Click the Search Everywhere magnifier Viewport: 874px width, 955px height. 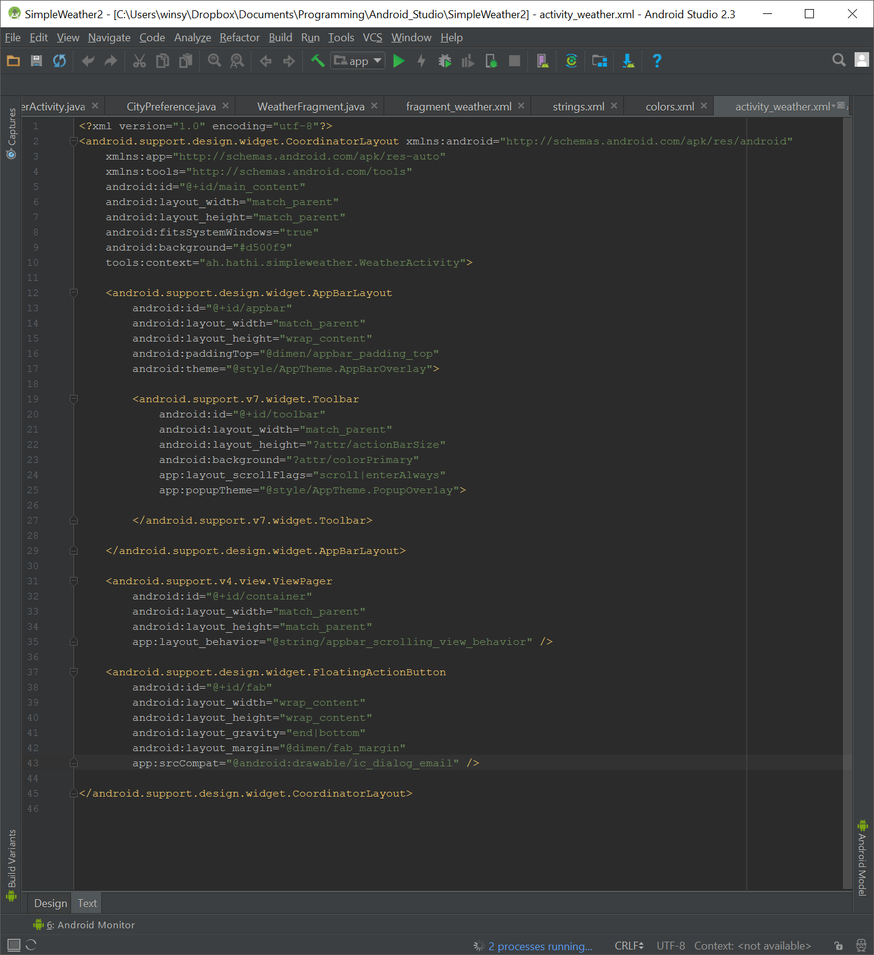click(x=839, y=59)
